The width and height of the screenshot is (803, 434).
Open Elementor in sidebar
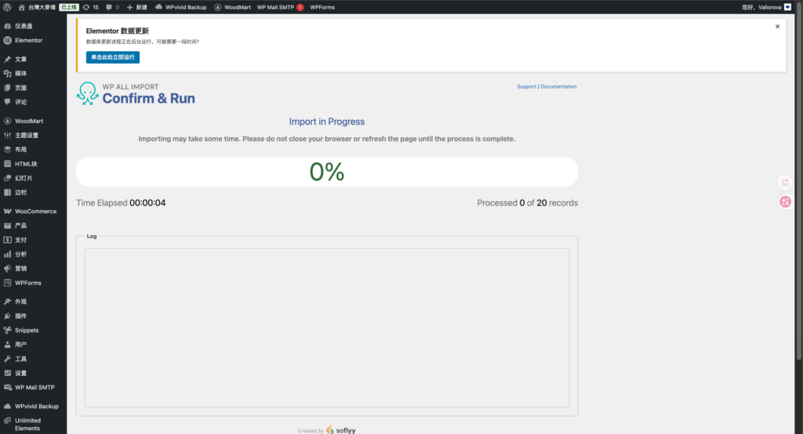[x=29, y=41]
